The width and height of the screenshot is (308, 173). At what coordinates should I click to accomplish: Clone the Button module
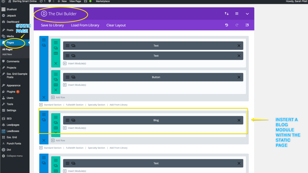point(73,77)
